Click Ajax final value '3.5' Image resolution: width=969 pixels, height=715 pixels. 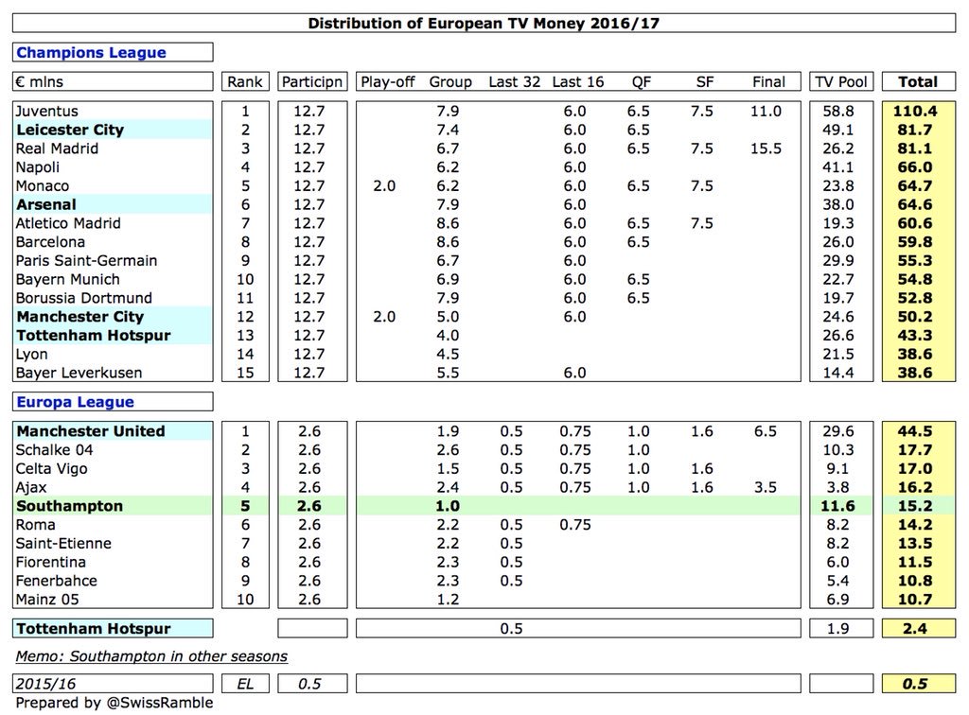click(x=765, y=487)
